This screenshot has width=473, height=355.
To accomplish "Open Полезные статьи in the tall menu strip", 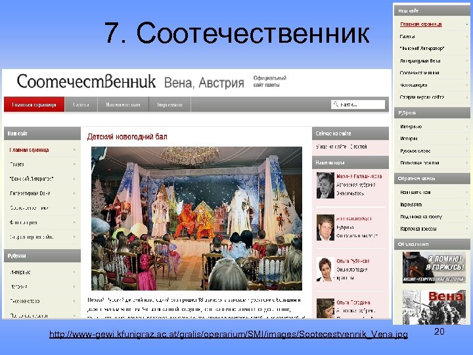I will coord(420,163).
